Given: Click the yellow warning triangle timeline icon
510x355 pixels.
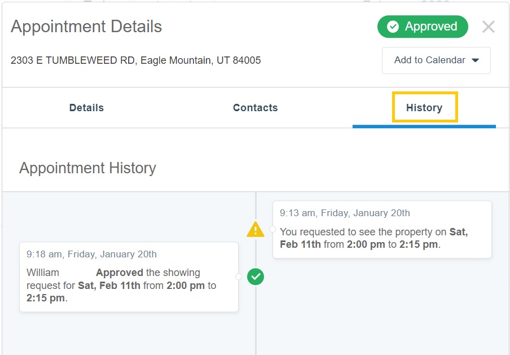Looking at the screenshot, I should tap(256, 229).
